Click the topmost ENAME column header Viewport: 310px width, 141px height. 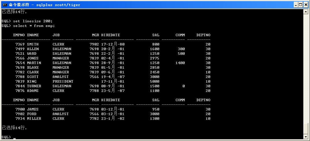coord(33,35)
